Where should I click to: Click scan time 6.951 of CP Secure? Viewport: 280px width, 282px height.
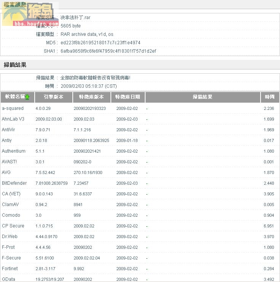pos(269,226)
